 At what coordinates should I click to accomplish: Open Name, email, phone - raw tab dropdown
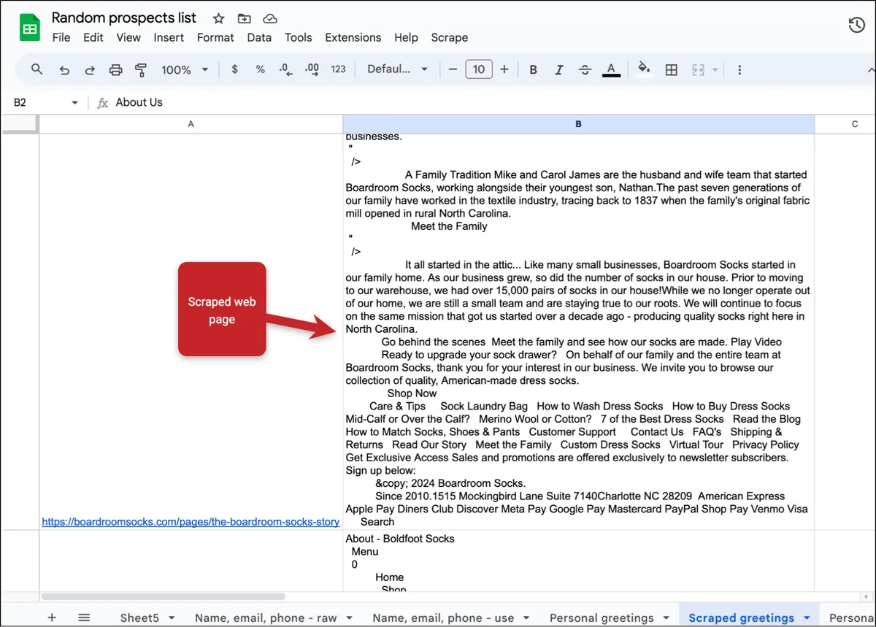(x=349, y=618)
